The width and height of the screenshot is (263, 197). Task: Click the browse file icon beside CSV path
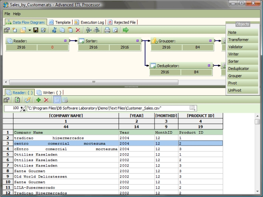click(192, 108)
